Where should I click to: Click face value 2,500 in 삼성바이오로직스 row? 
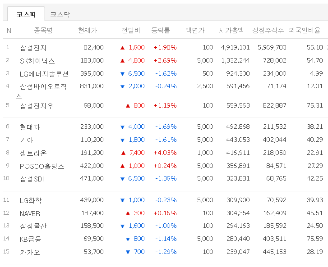[x=205, y=86]
